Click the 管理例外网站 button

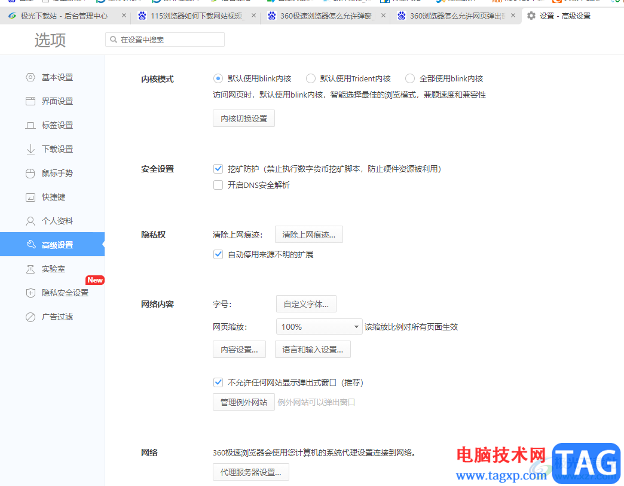243,402
